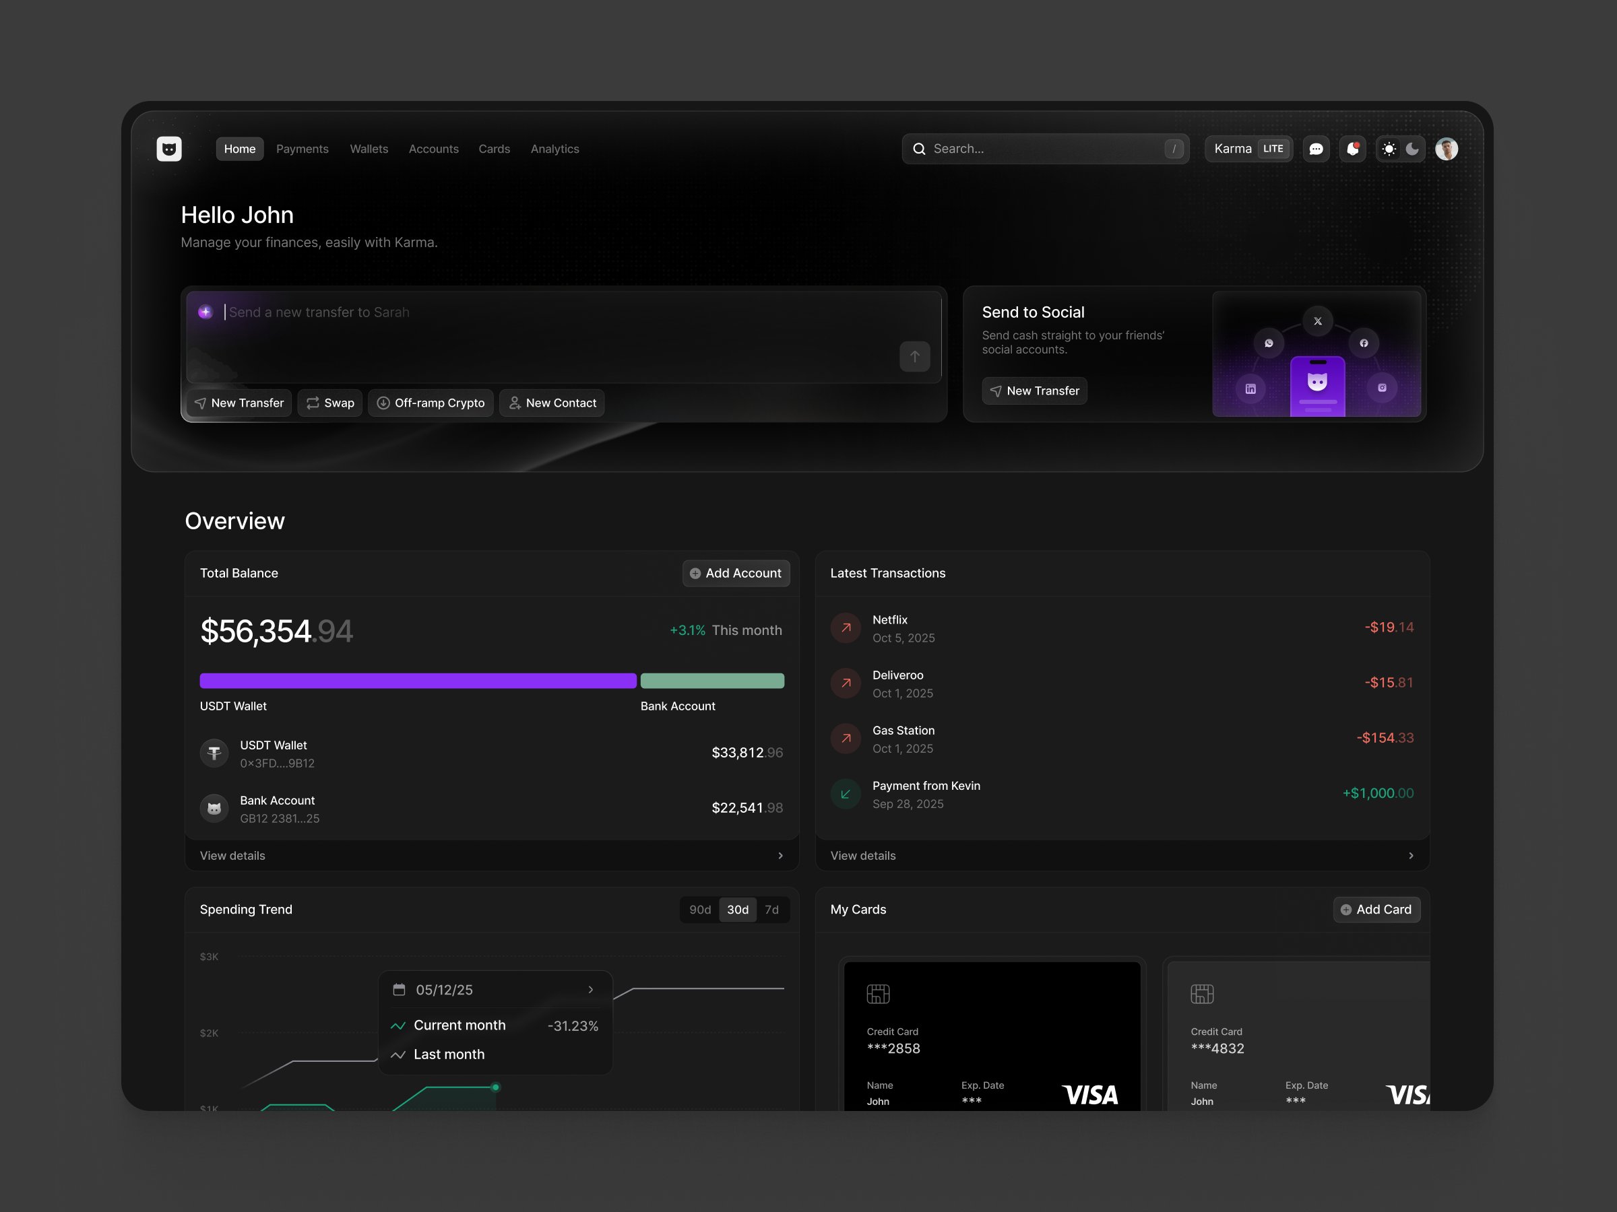Click the credit card chip icon on ***2858
Image resolution: width=1617 pixels, height=1212 pixels.
[x=878, y=994]
